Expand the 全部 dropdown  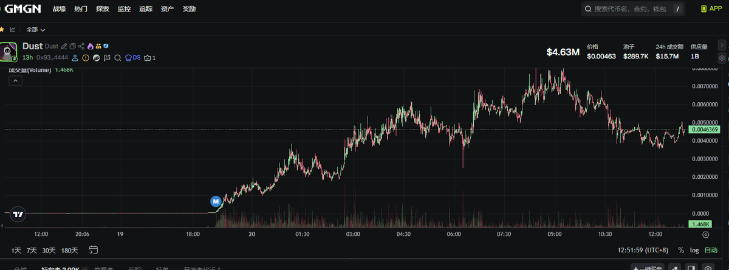tap(36, 29)
